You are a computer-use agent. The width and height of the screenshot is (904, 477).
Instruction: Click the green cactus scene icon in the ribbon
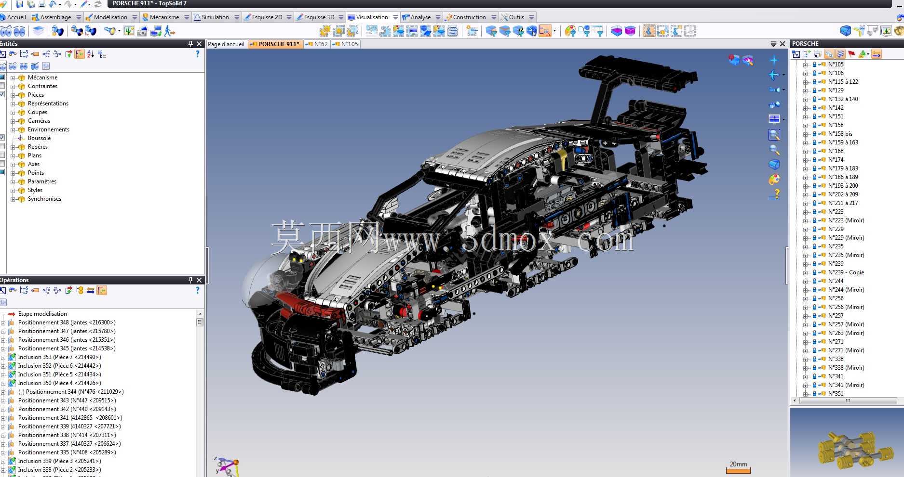pyautogui.click(x=129, y=31)
